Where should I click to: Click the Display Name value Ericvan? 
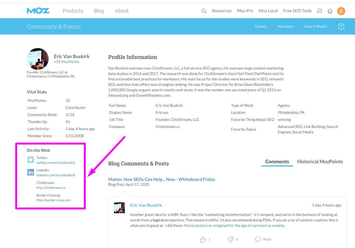coord(162,112)
